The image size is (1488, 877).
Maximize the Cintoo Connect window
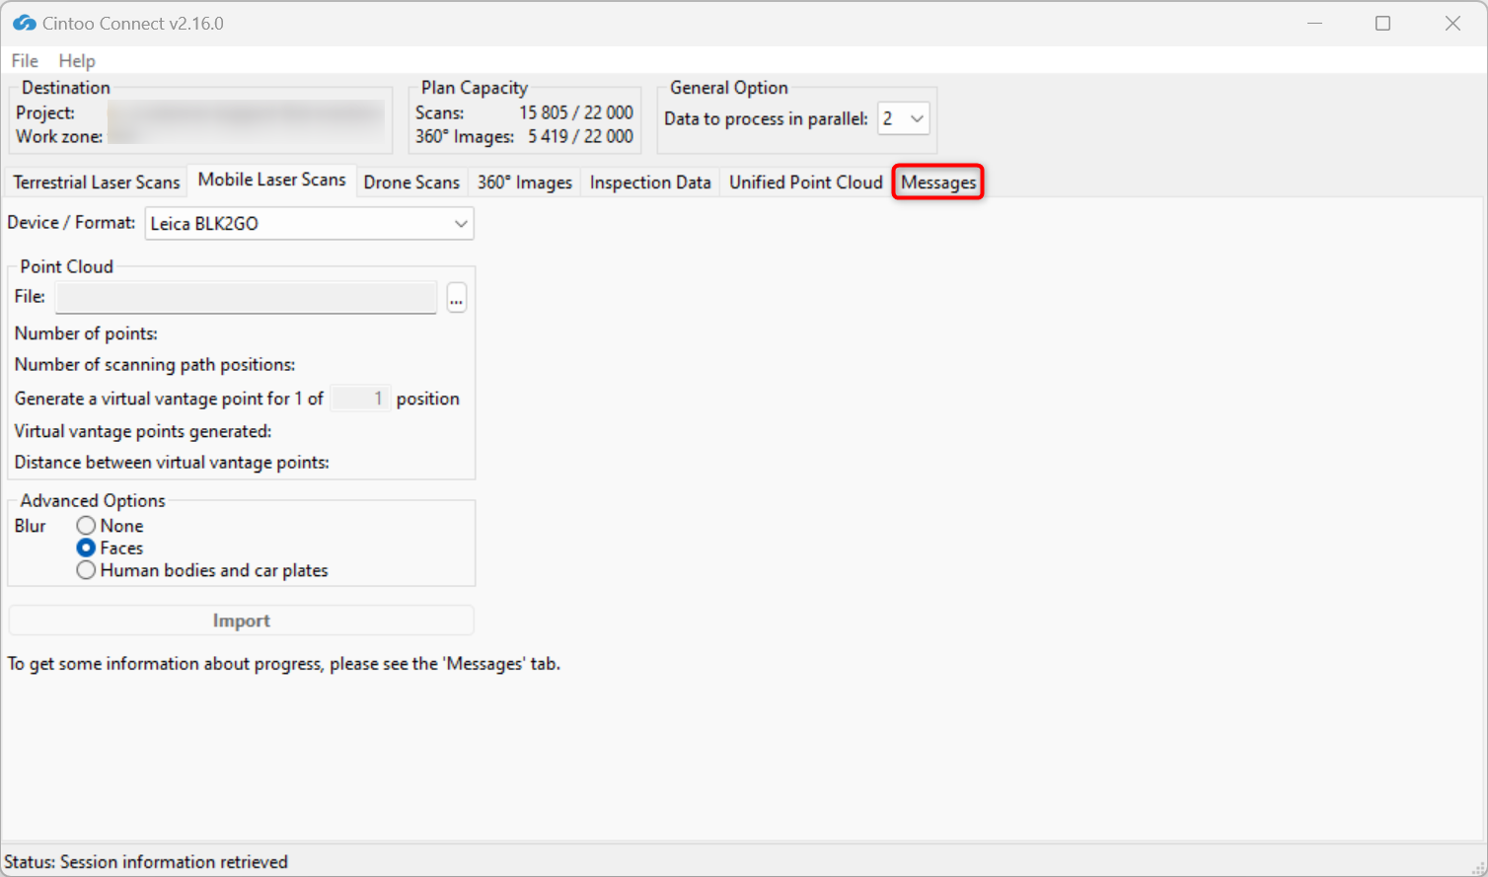coord(1383,23)
